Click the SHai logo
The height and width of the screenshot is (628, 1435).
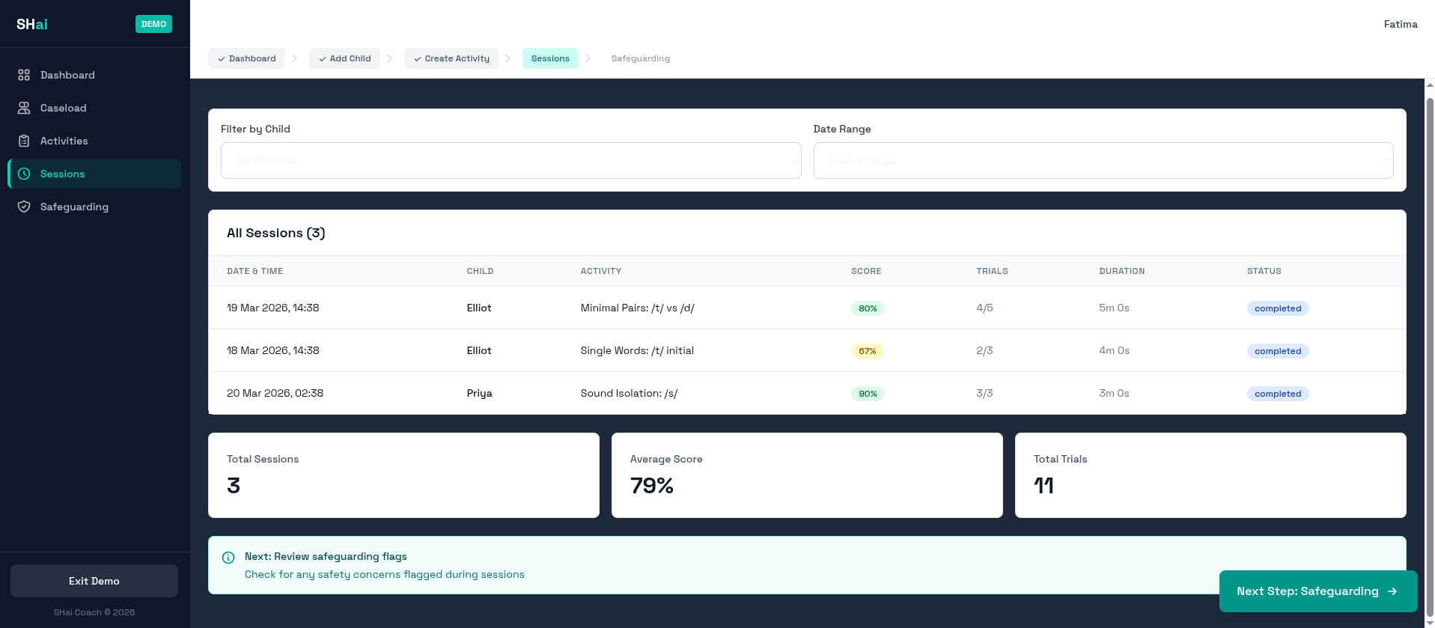pos(32,24)
